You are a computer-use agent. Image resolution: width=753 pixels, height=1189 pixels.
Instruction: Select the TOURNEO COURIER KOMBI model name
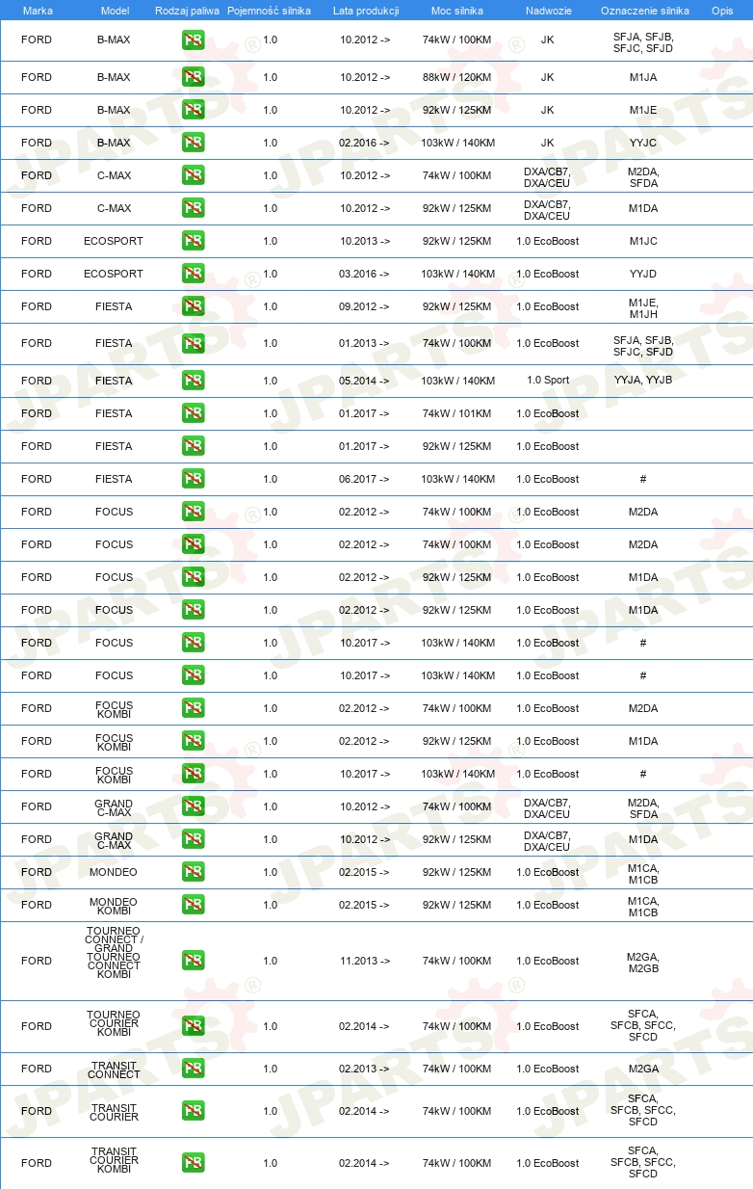pyautogui.click(x=114, y=1026)
